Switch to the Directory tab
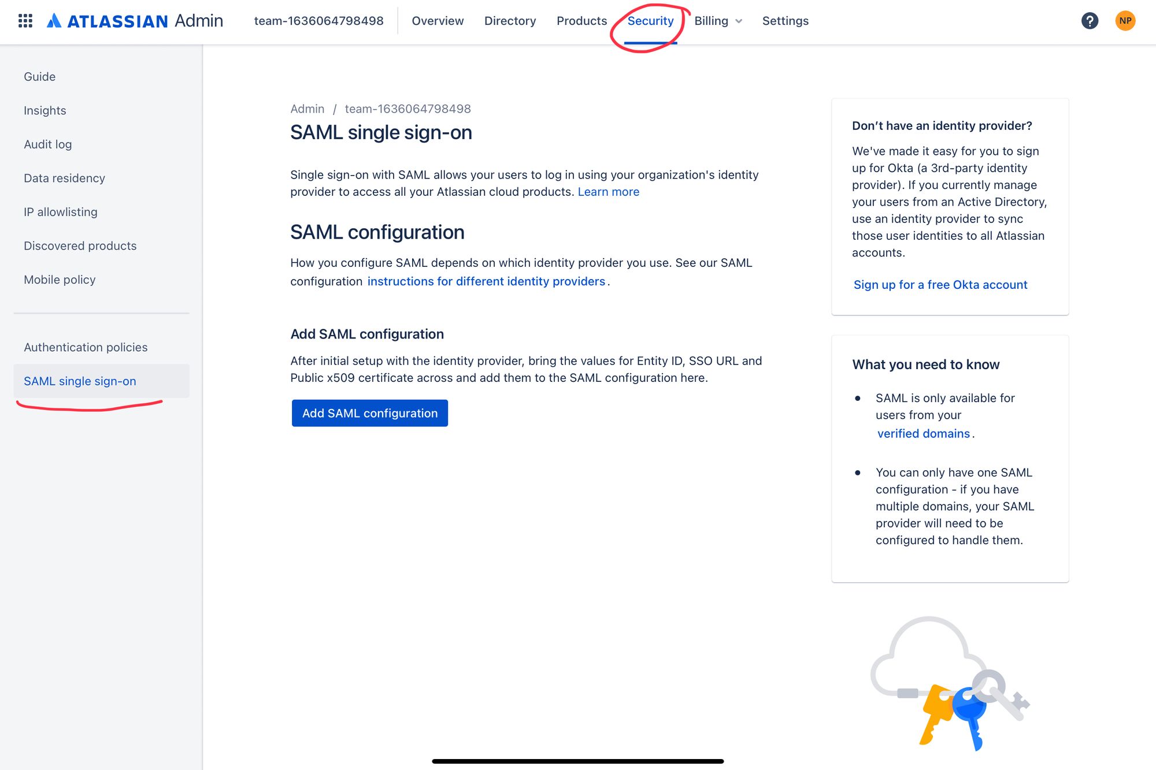This screenshot has width=1156, height=770. pos(510,21)
